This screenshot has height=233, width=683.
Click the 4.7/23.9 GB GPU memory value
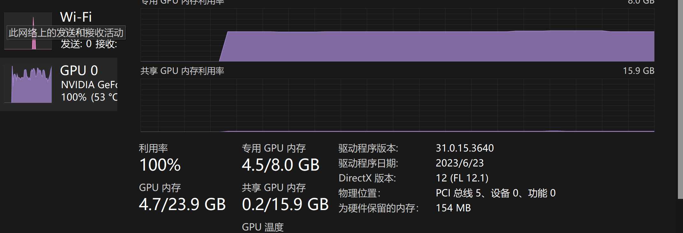tap(182, 204)
